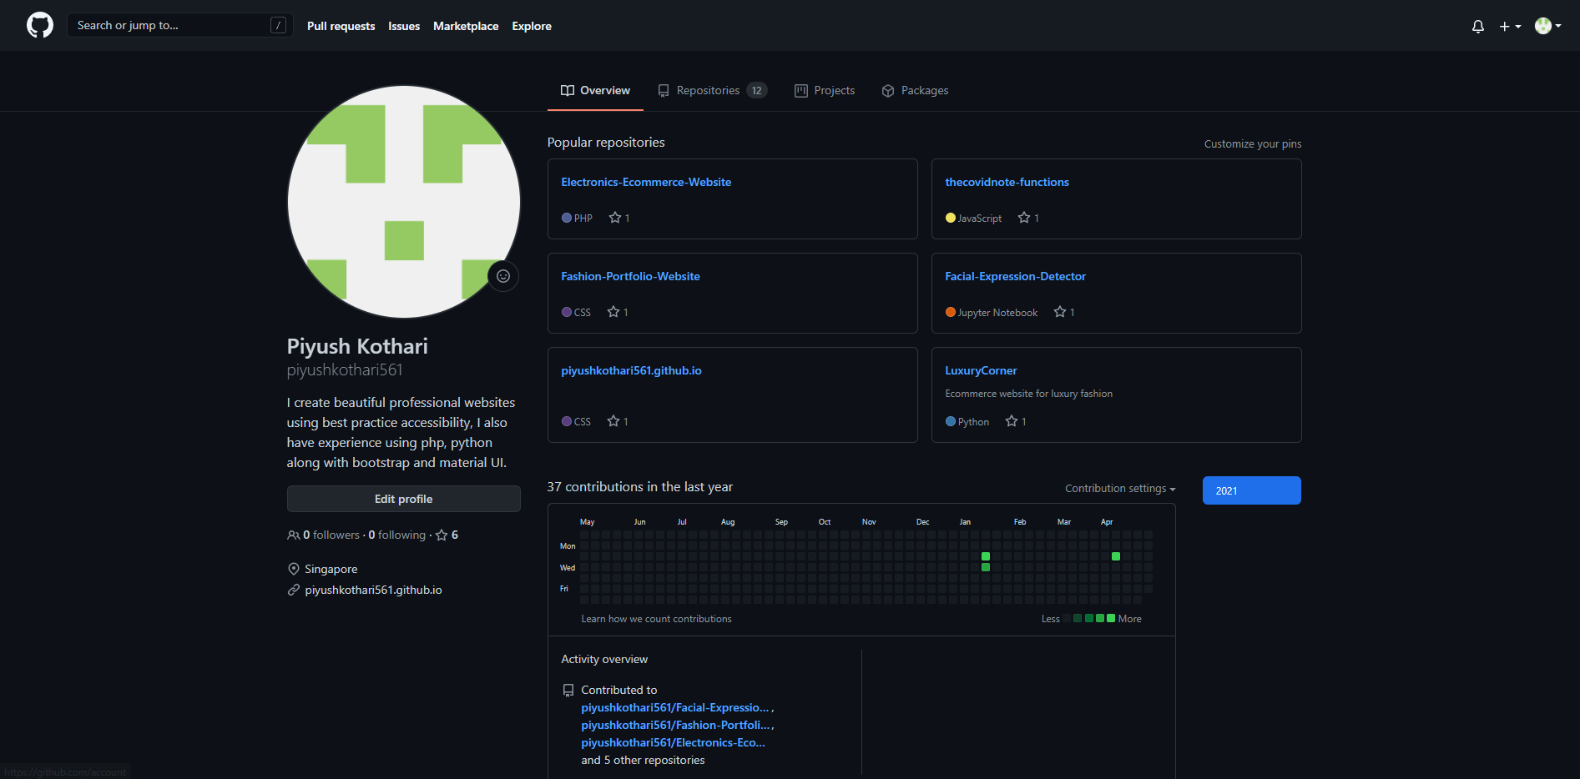Expand the plus create-new dropdown
This screenshot has height=779, width=1580.
click(x=1510, y=27)
